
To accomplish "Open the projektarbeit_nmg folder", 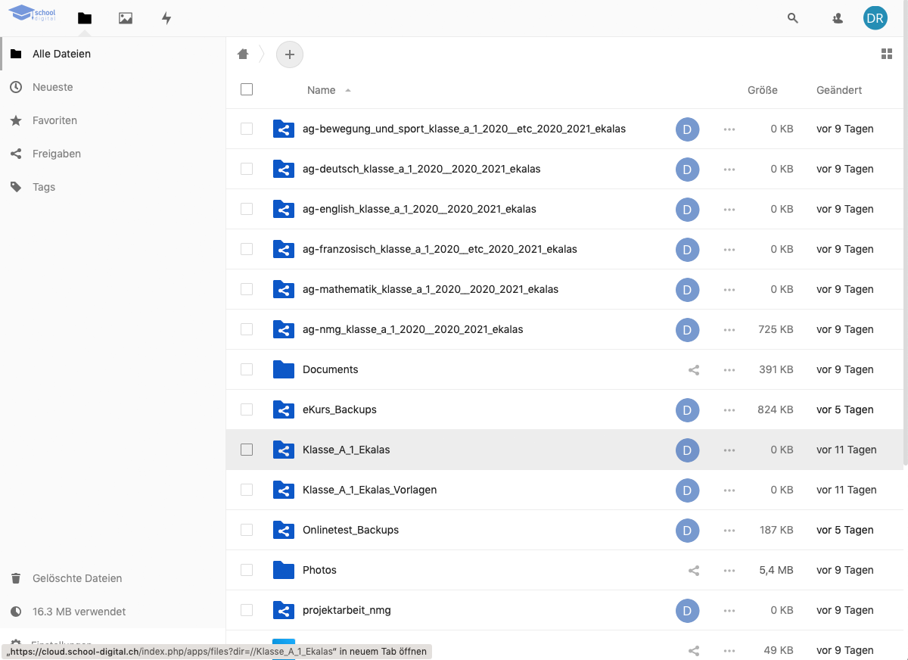I will (x=347, y=610).
